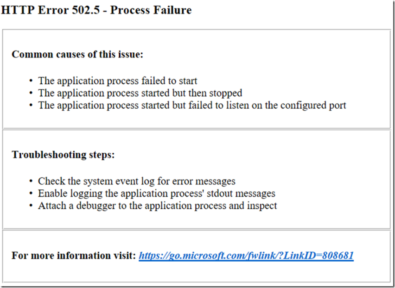Click 'Enable logging the application process' stdout line
Image resolution: width=395 pixels, height=288 pixels.
(156, 194)
